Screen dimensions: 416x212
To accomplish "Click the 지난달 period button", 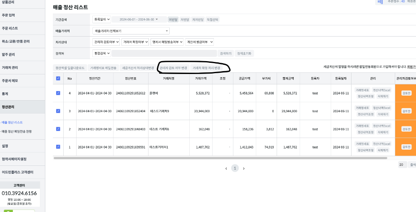I will (x=184, y=20).
